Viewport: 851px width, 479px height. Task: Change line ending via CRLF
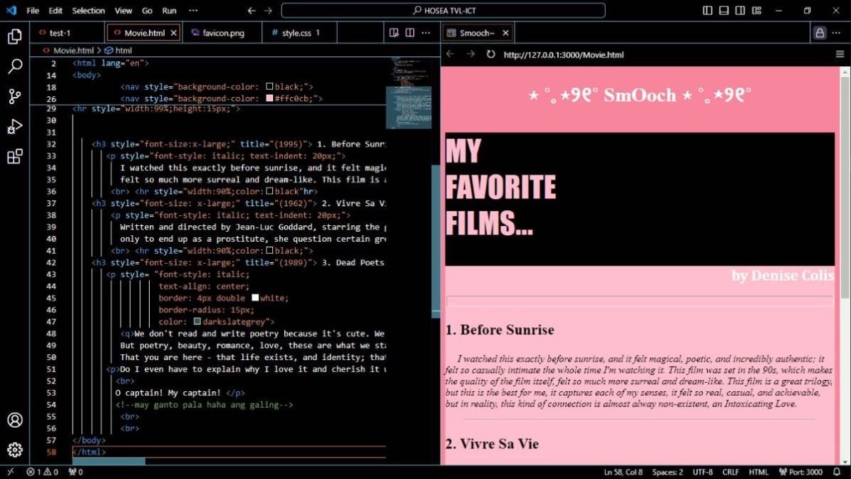point(731,472)
